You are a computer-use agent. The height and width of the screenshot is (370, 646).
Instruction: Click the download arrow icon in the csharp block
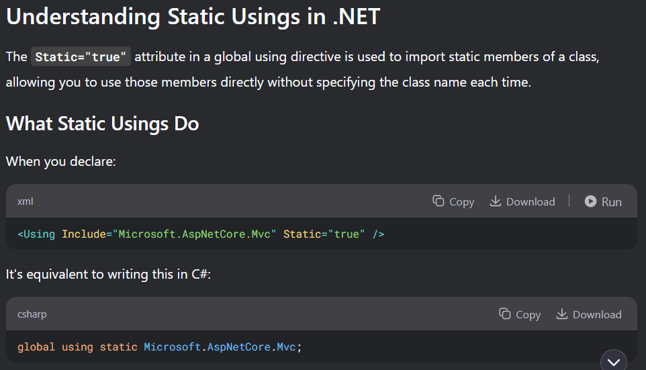(x=562, y=314)
